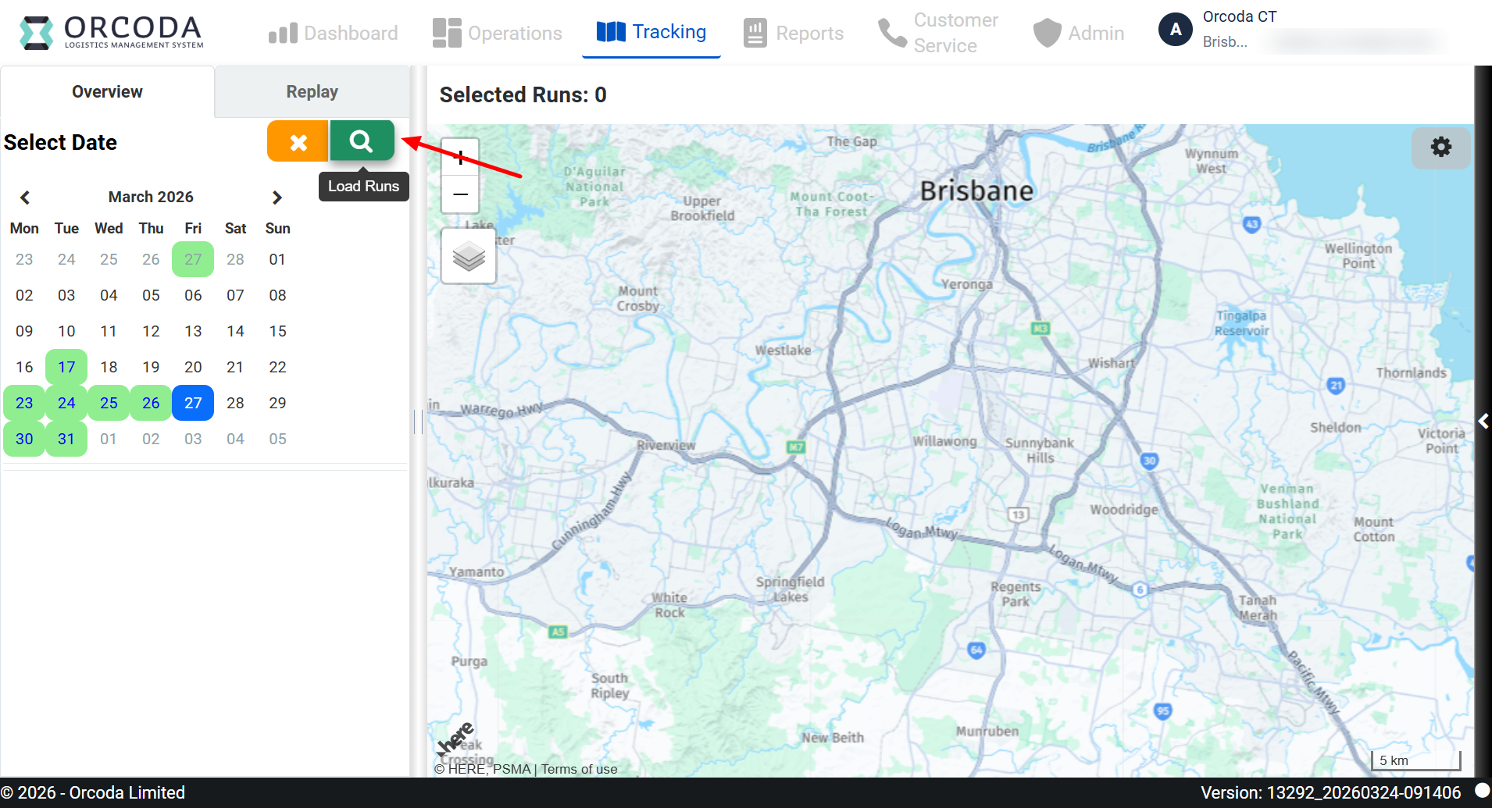The height and width of the screenshot is (808, 1492).
Task: Select March 31 on the calendar
Action: [x=66, y=439]
